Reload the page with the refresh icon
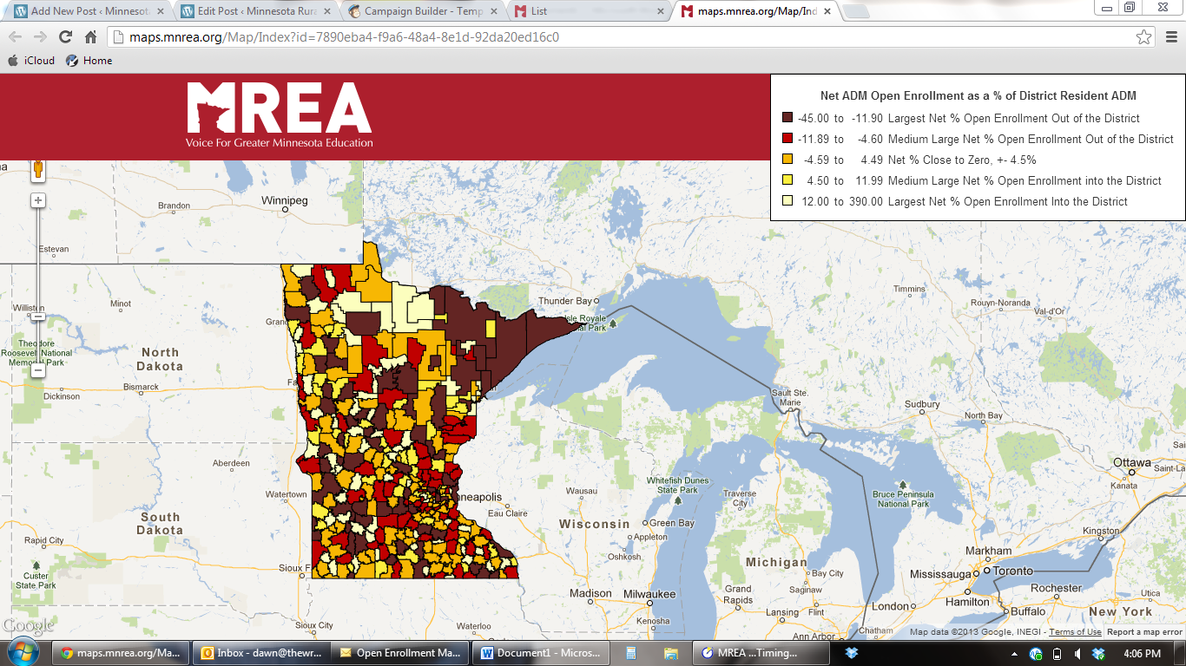The height and width of the screenshot is (666, 1186). (65, 37)
